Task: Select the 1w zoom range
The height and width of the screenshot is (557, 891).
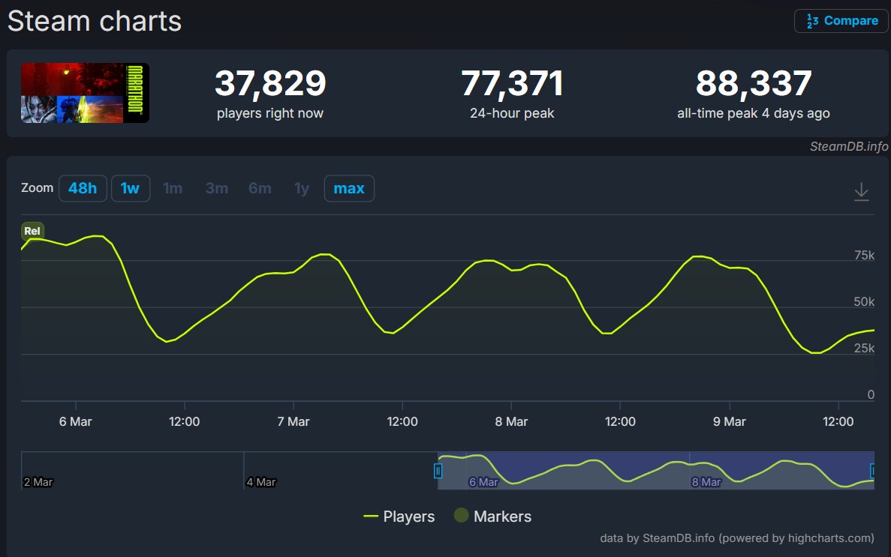Action: coord(130,188)
